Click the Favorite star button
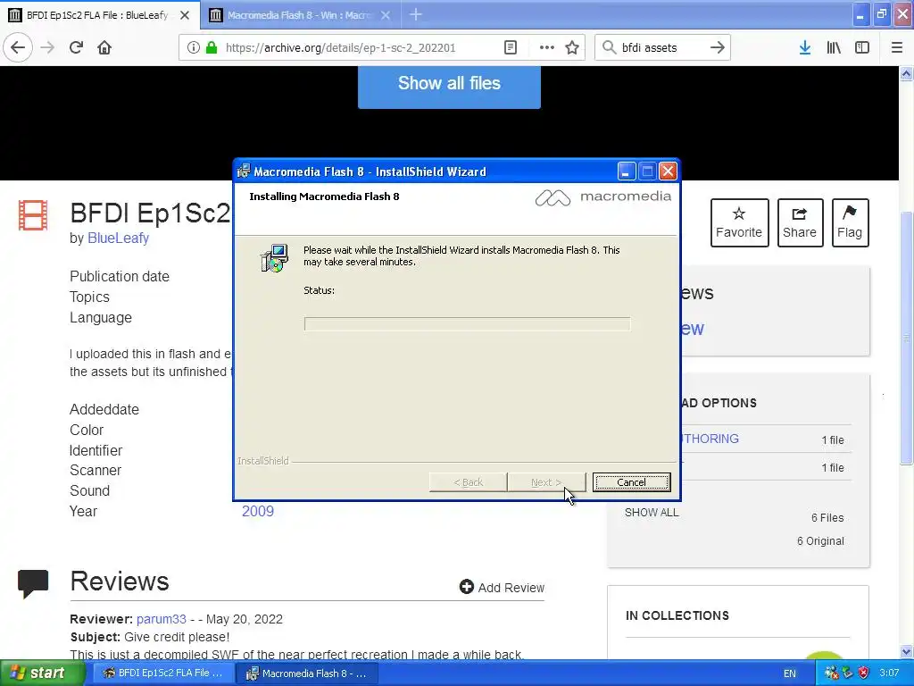This screenshot has width=914, height=686. point(739,222)
